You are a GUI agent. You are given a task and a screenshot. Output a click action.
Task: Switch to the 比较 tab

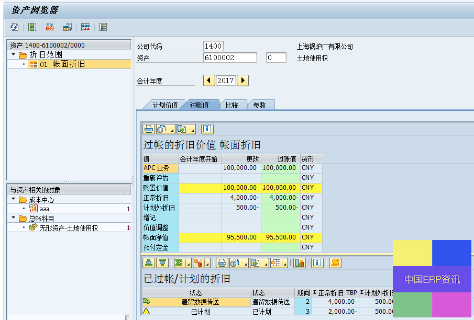[232, 105]
